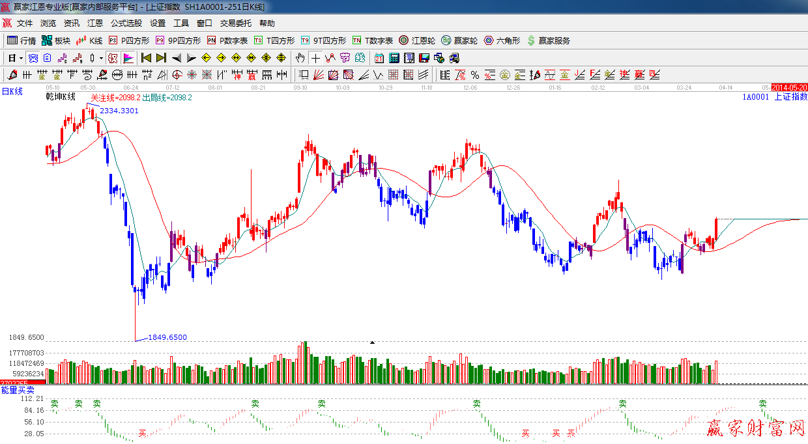Toggle the crosshair cursor button

tap(315, 58)
